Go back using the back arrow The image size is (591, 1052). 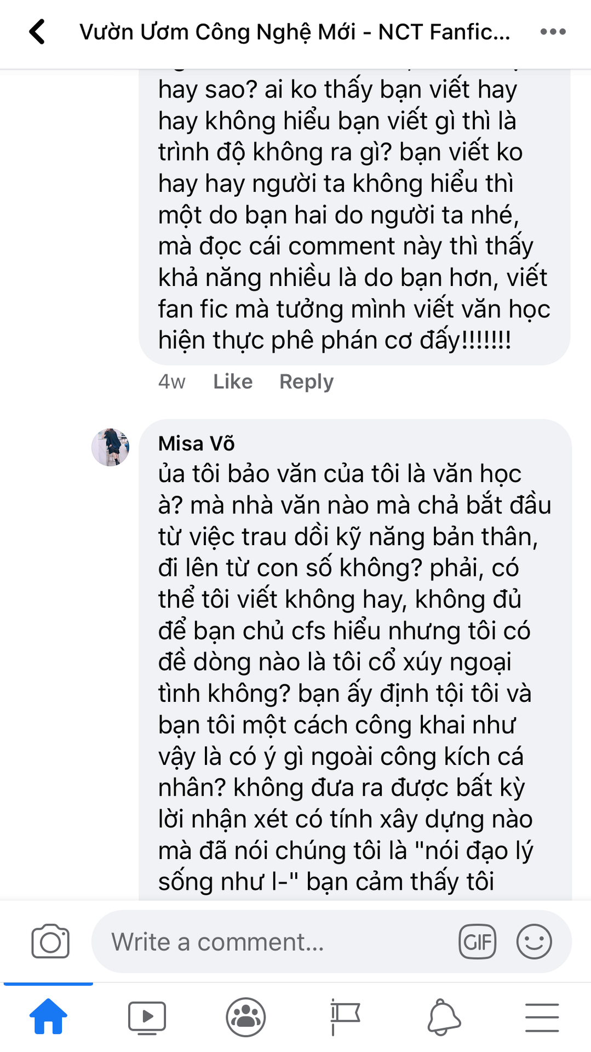coord(37,32)
